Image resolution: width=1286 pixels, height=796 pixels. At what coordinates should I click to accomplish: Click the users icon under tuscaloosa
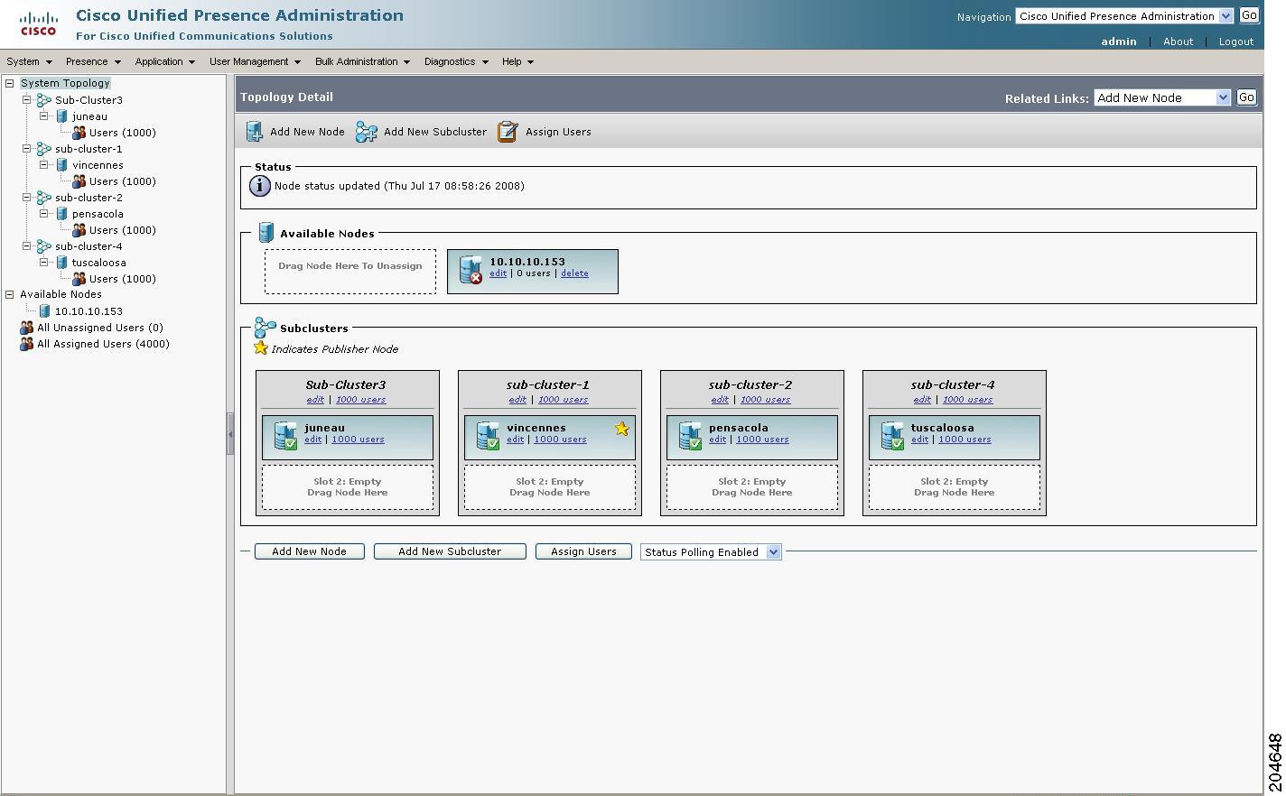[x=79, y=279]
